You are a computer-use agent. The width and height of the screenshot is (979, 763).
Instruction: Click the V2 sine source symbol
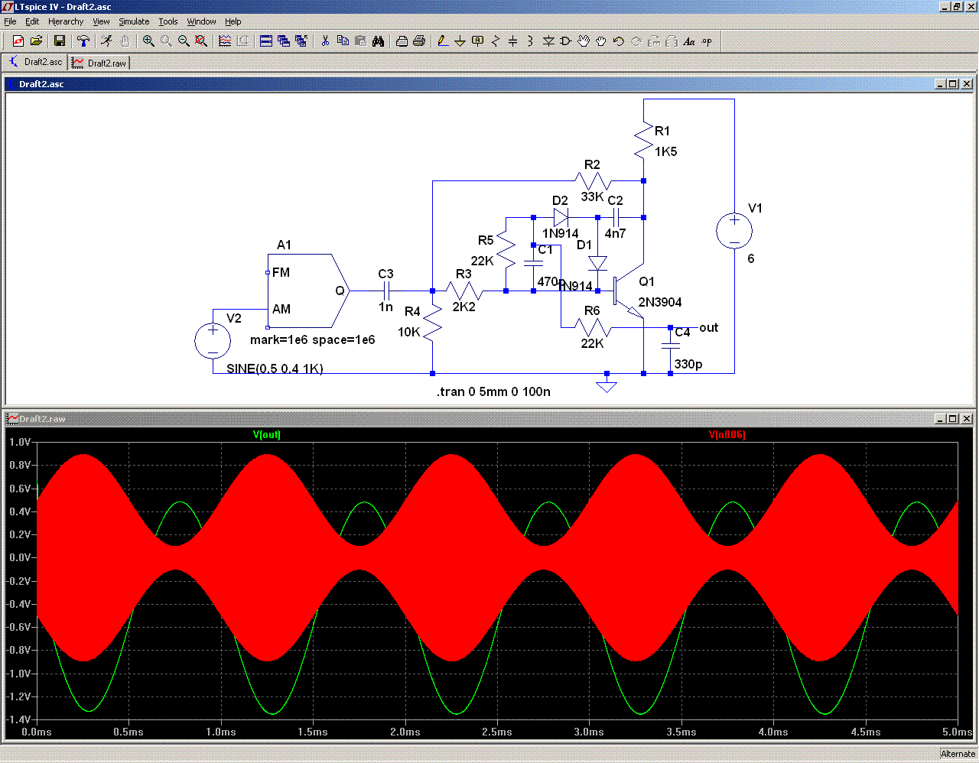pyautogui.click(x=213, y=341)
